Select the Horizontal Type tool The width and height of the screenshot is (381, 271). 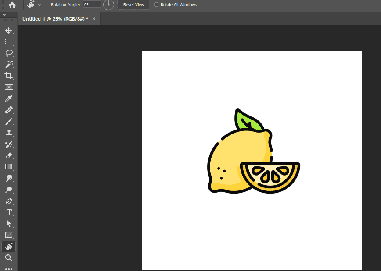(9, 212)
